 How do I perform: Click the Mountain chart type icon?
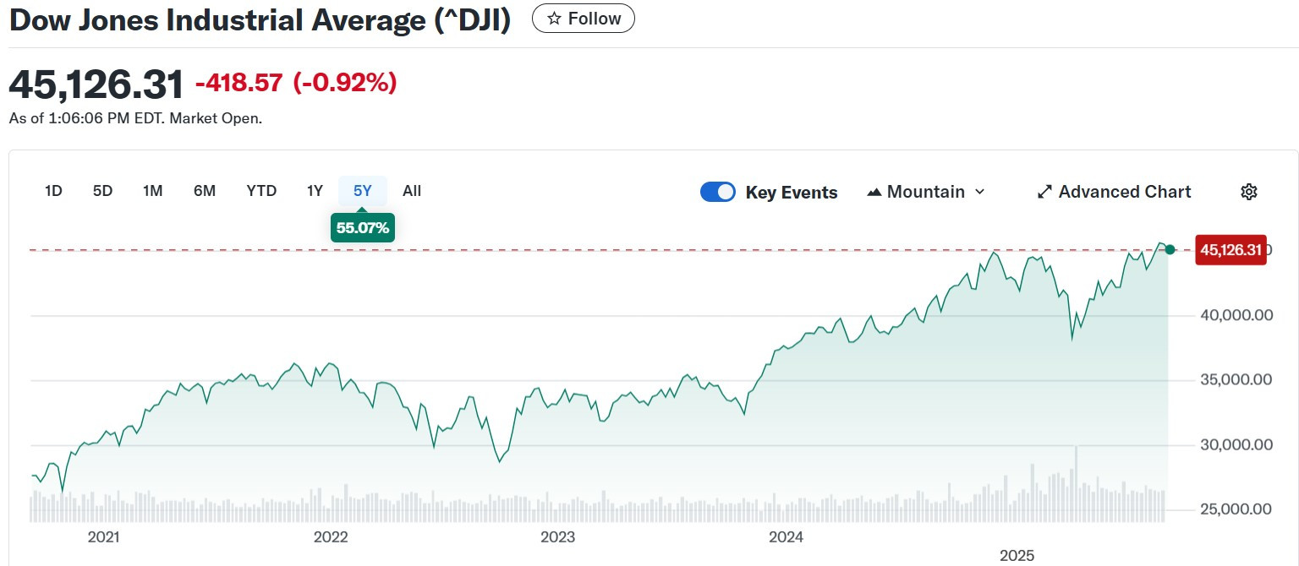tap(874, 192)
